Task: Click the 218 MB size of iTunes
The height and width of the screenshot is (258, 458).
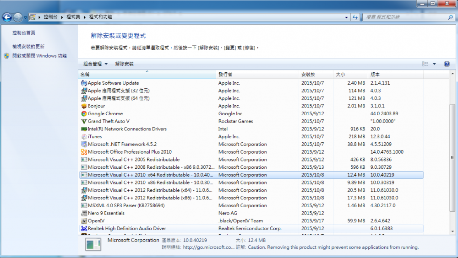Action: click(x=357, y=137)
